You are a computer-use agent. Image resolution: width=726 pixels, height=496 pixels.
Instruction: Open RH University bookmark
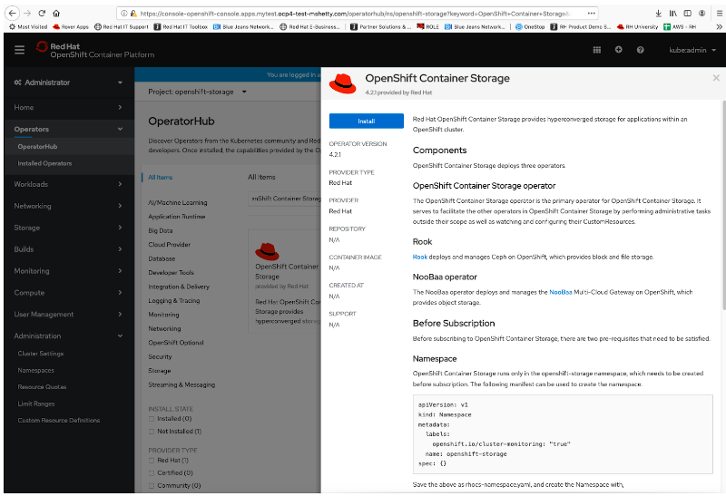(637, 27)
